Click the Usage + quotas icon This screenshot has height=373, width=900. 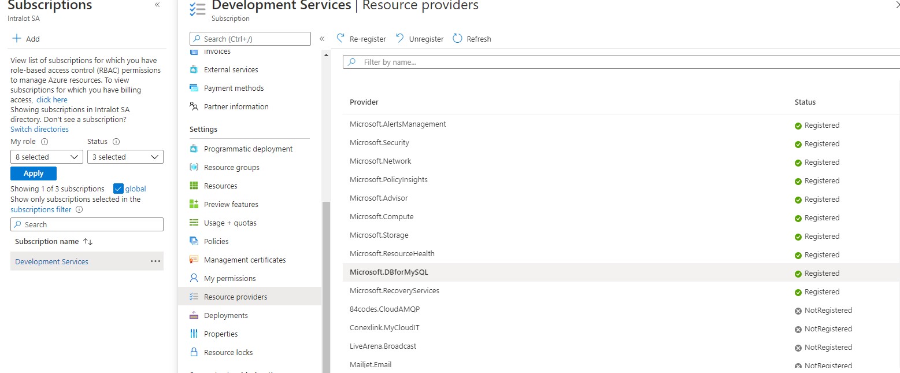pyautogui.click(x=194, y=223)
